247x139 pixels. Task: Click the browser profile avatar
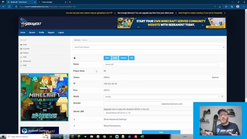coord(238,7)
